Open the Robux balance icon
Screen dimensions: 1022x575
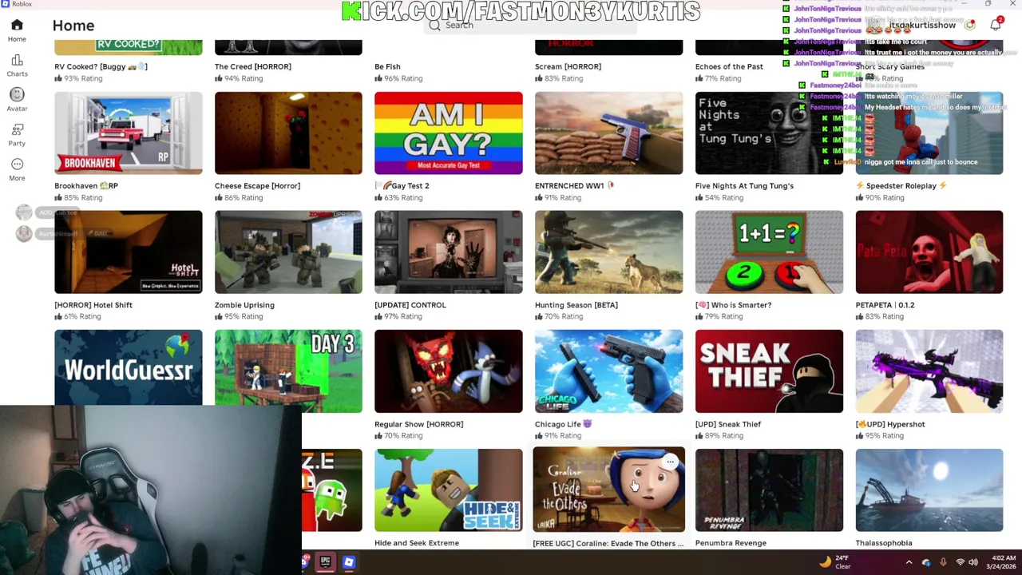(x=969, y=25)
